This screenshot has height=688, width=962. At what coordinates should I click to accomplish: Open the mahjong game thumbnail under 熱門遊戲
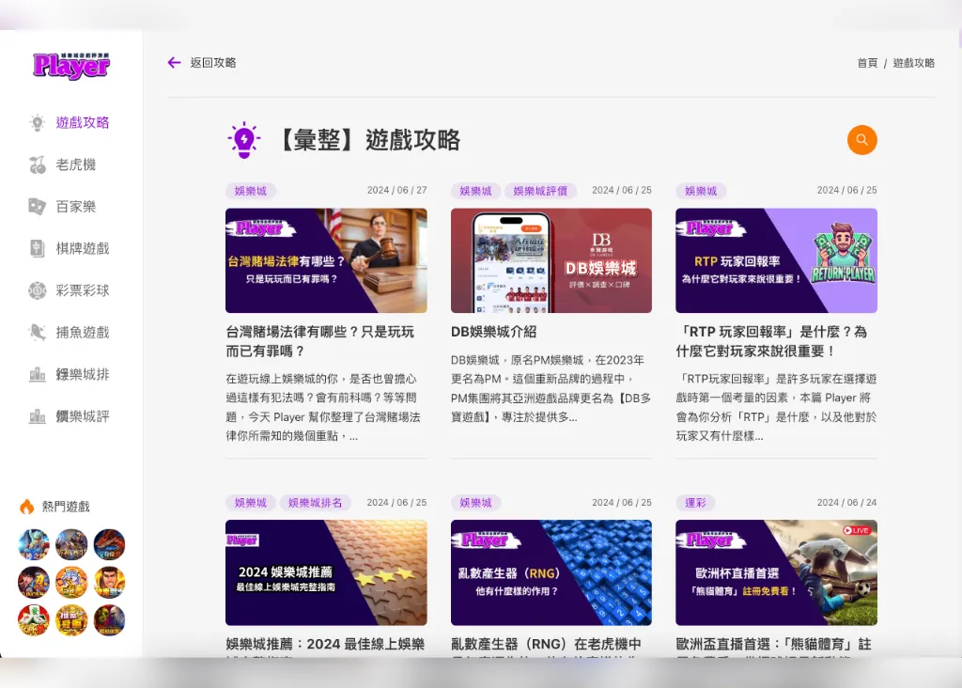coord(33,618)
